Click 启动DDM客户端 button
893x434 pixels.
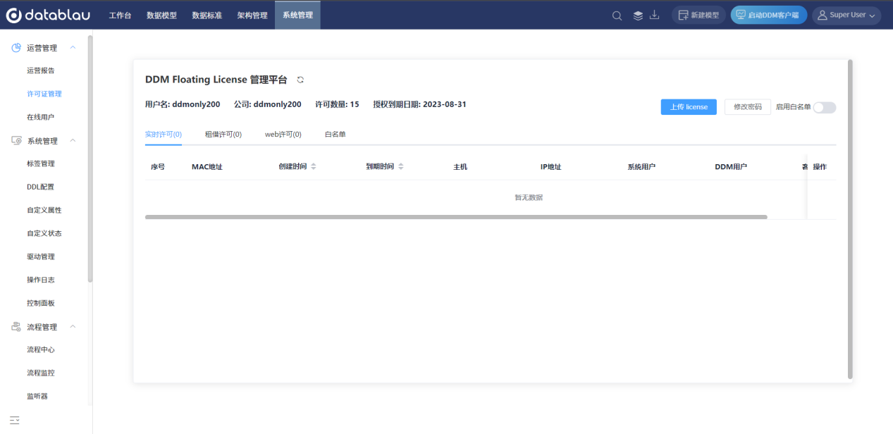(769, 15)
